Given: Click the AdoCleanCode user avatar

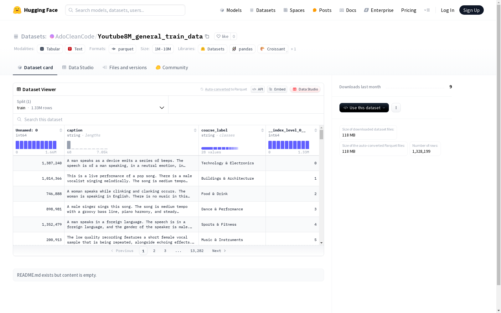Looking at the screenshot, I should 52,36.
